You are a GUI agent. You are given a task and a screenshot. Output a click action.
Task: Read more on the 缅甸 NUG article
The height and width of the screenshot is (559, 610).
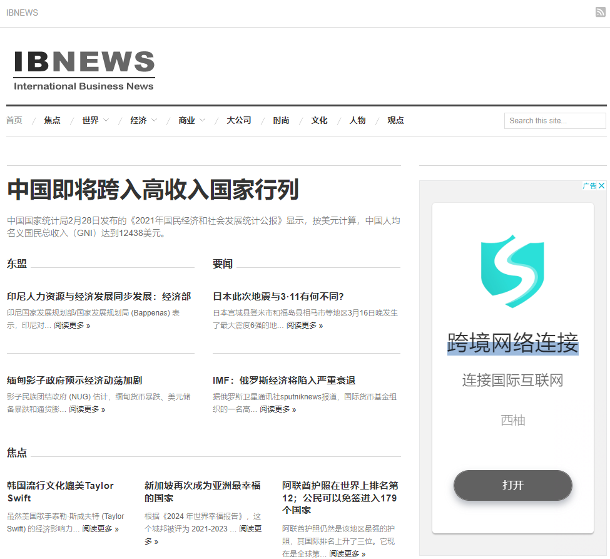click(87, 409)
